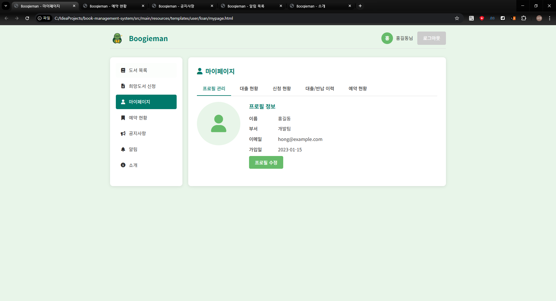556x301 pixels.
Task: Open the 소개 info icon
Action: tap(123, 165)
